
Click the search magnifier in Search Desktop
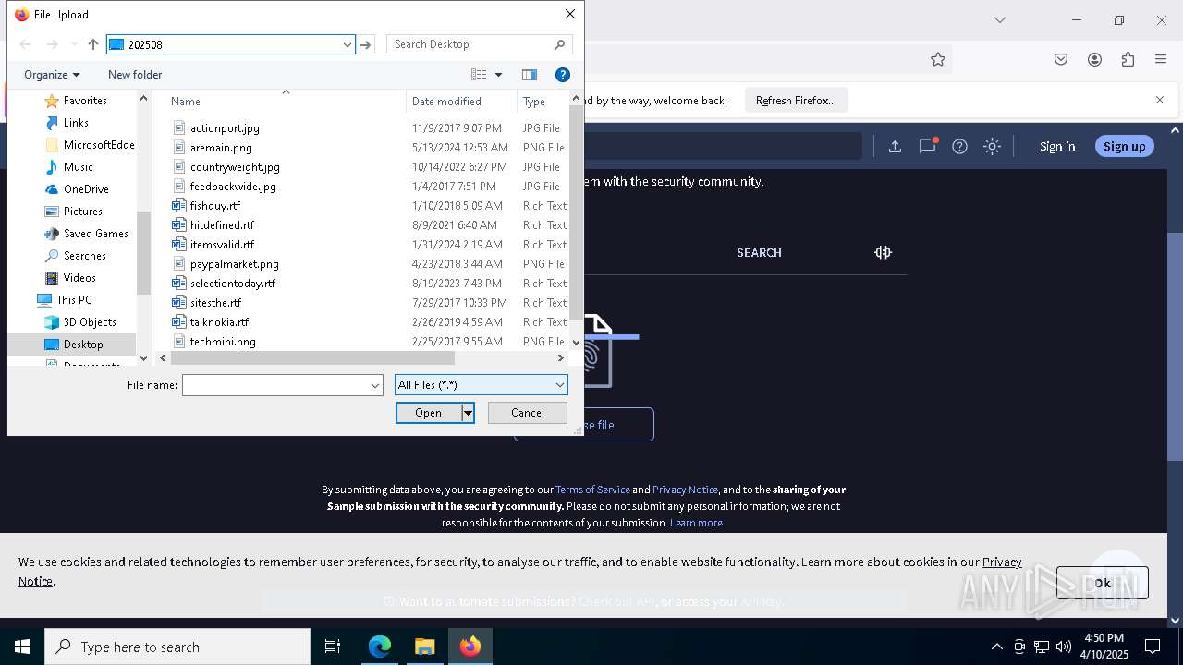pos(559,44)
